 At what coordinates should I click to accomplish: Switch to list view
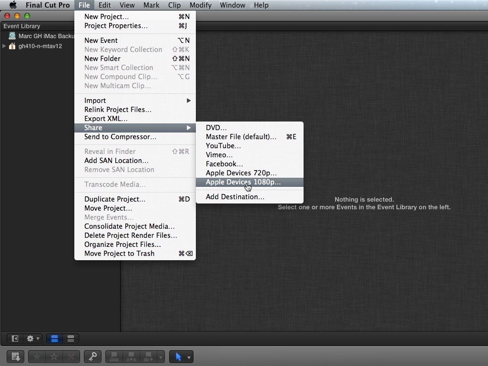pyautogui.click(x=71, y=339)
